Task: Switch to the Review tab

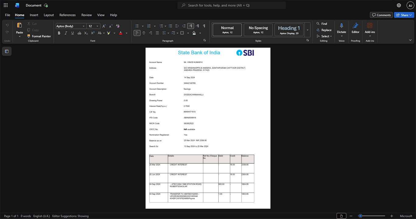Action: pos(86,15)
